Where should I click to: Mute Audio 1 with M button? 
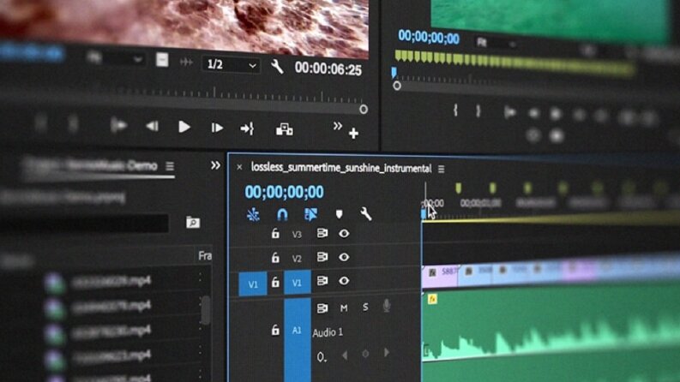click(344, 308)
